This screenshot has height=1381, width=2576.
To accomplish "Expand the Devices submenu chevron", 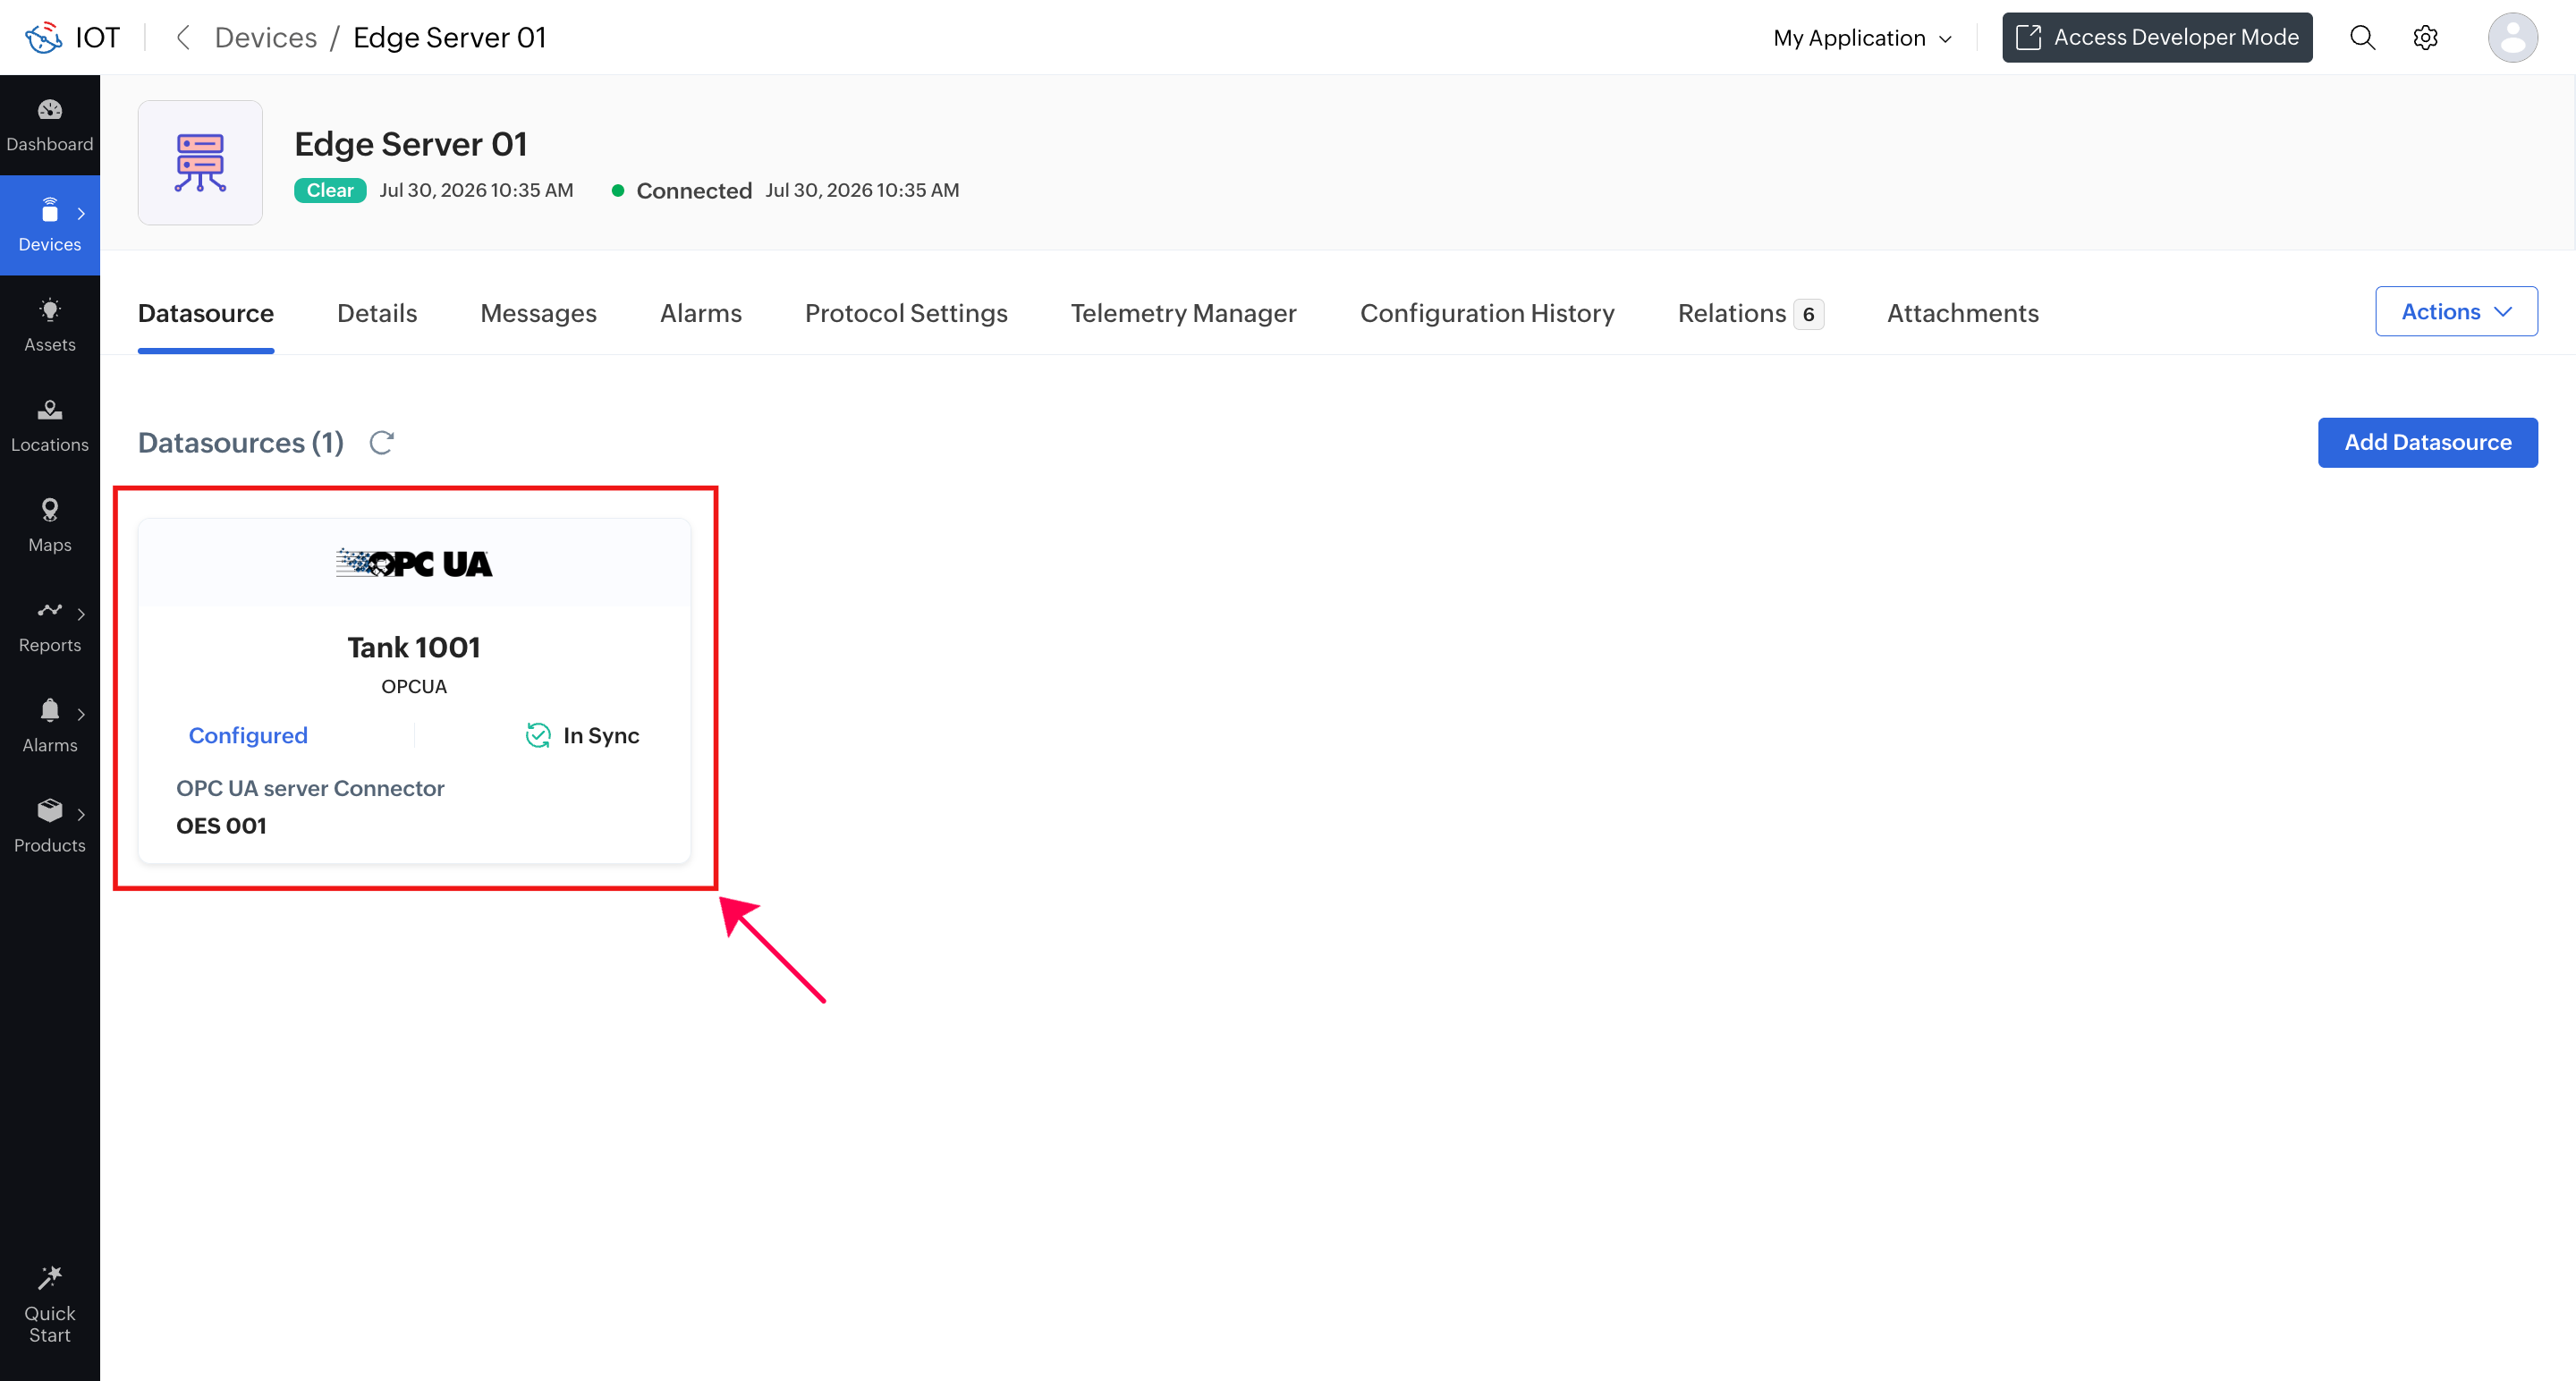I will (x=81, y=213).
